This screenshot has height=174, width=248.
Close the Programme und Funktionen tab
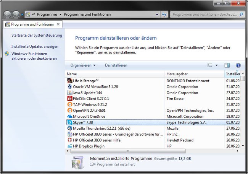(58, 24)
